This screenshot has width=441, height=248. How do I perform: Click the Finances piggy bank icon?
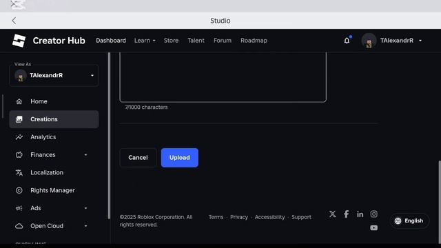point(19,154)
